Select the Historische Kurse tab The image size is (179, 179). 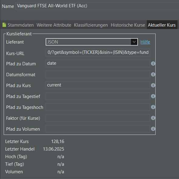[128, 25]
